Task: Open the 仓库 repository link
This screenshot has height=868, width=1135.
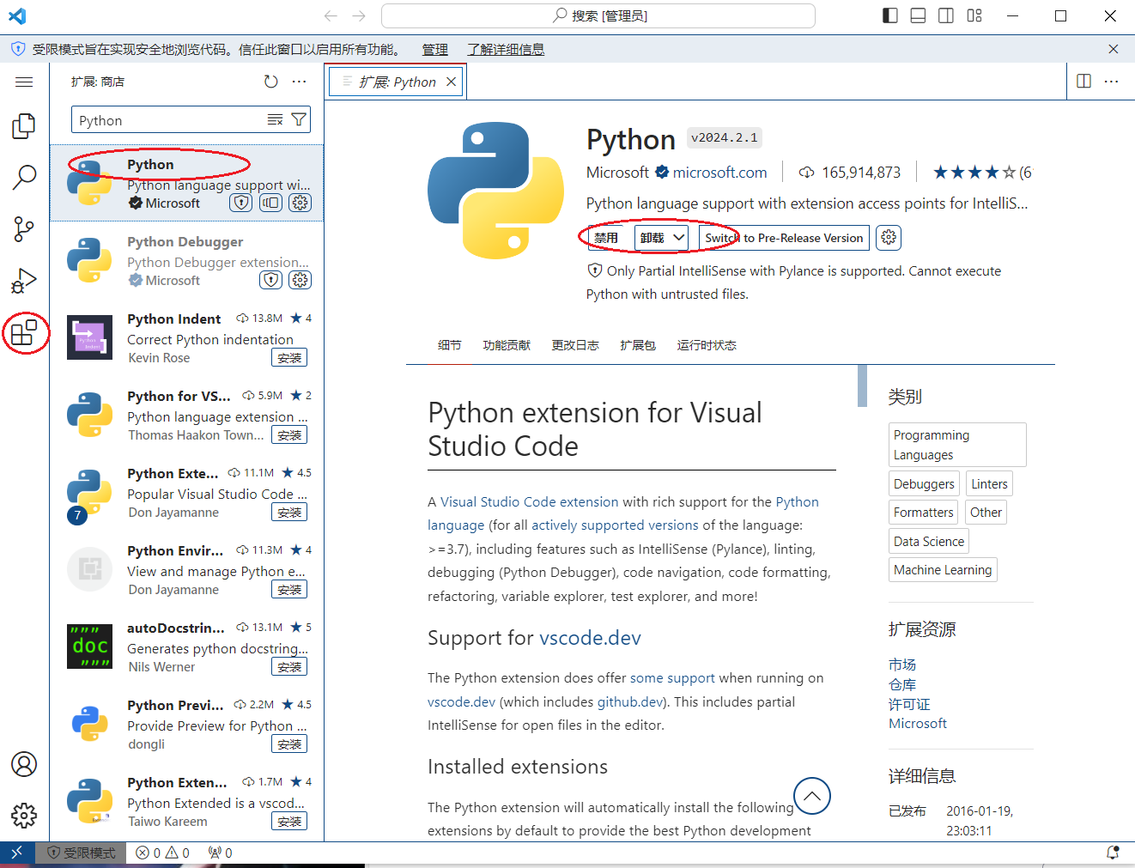Action: (x=902, y=684)
